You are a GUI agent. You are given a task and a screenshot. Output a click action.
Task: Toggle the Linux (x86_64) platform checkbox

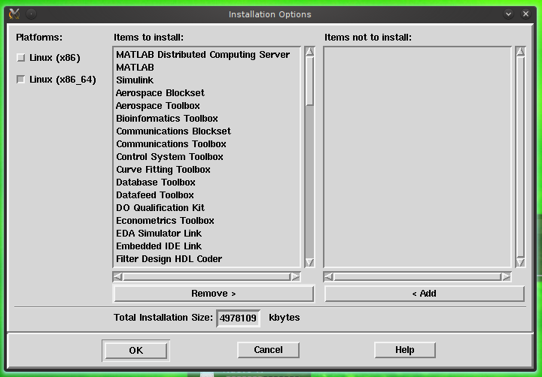(21, 80)
